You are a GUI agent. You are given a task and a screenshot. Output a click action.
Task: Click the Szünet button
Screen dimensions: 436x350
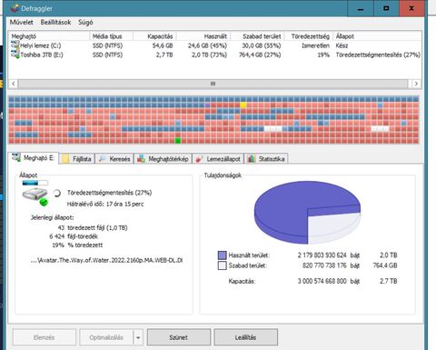click(x=179, y=337)
